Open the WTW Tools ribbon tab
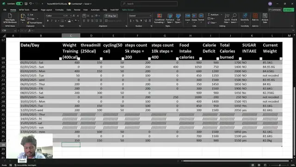This screenshot has width=296, height=167. [24, 10]
